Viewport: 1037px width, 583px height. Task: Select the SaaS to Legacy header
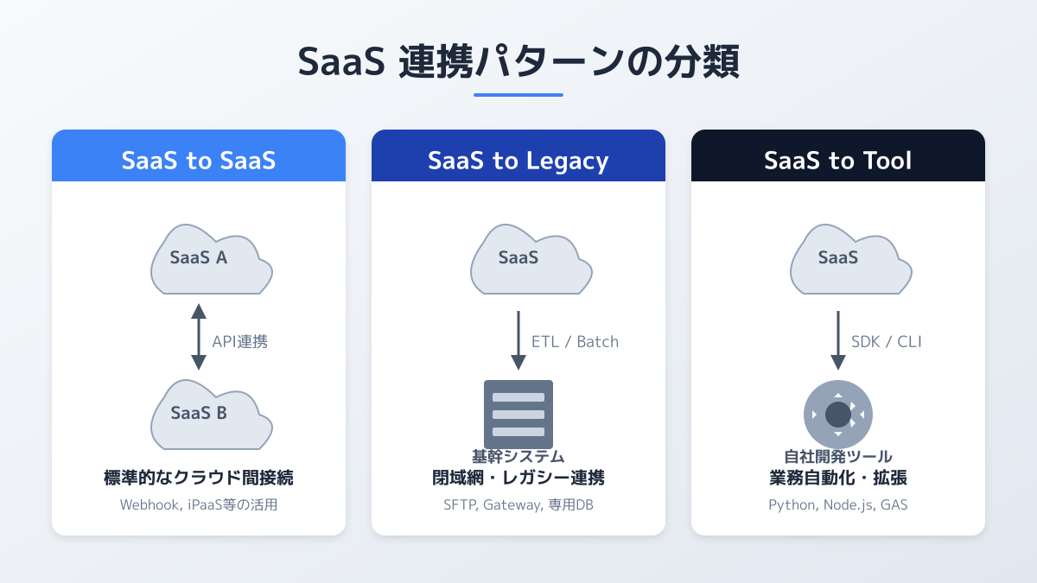click(518, 161)
